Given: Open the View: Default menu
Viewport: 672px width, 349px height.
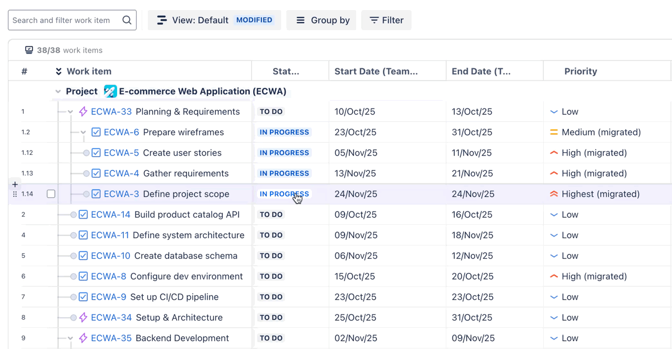Looking at the screenshot, I should 214,20.
